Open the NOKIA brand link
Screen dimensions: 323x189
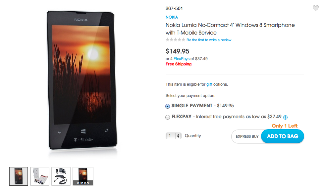click(172, 17)
